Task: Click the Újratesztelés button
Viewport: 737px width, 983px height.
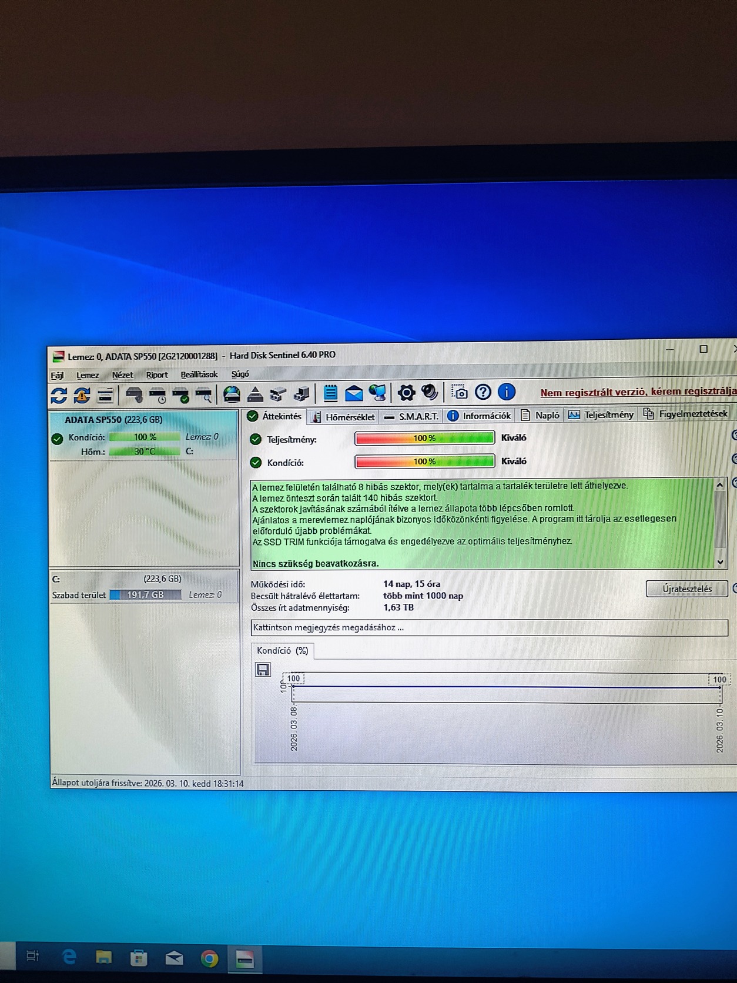Action: (x=687, y=589)
